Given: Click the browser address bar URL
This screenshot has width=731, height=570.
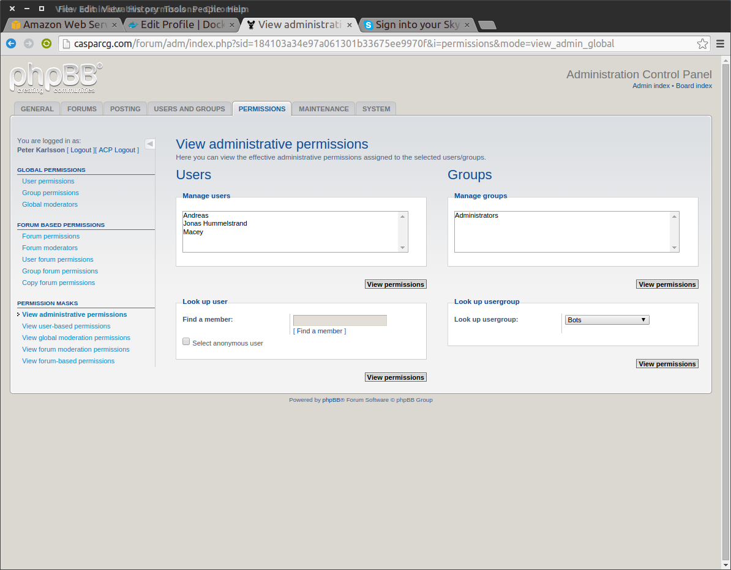Looking at the screenshot, I should (x=344, y=44).
